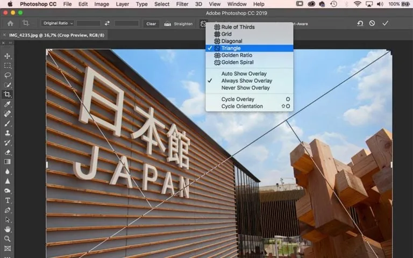The height and width of the screenshot is (258, 413).
Task: Select the Move tool
Action: tap(8, 56)
